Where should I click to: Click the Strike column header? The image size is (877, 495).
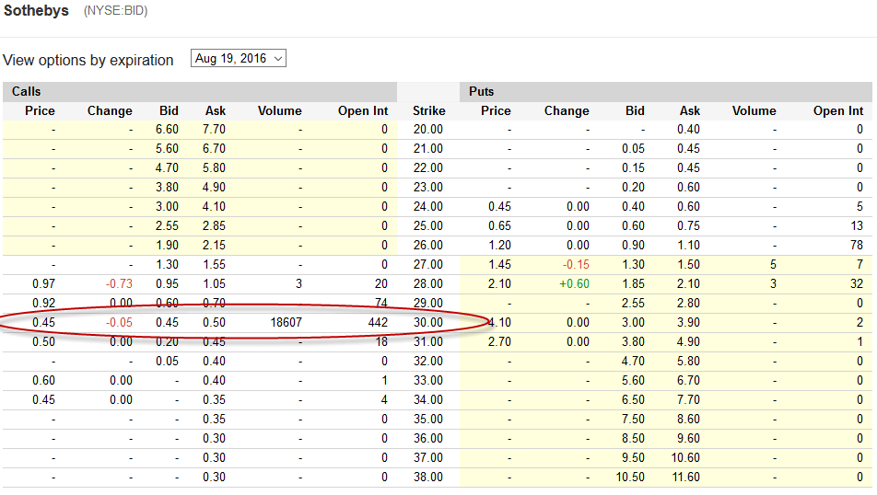429,110
